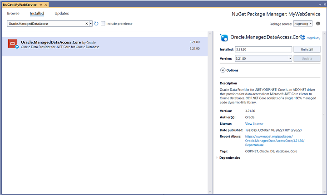This screenshot has width=327, height=195.
Task: Expand the Options section
Action: [223, 70]
